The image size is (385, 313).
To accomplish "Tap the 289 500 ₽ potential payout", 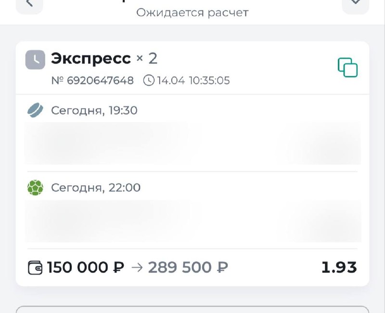I will point(188,267).
